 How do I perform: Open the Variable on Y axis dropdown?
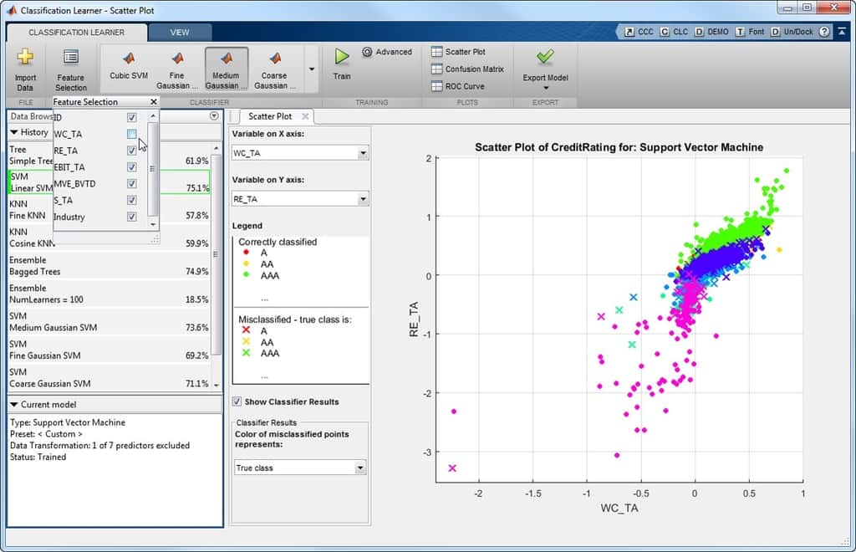pyautogui.click(x=362, y=198)
